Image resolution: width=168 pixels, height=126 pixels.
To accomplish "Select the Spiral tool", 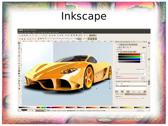I will click(19, 63).
